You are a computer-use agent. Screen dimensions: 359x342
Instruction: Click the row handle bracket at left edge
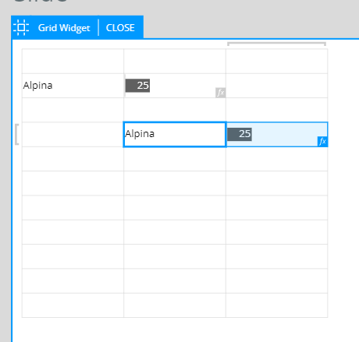point(16,134)
